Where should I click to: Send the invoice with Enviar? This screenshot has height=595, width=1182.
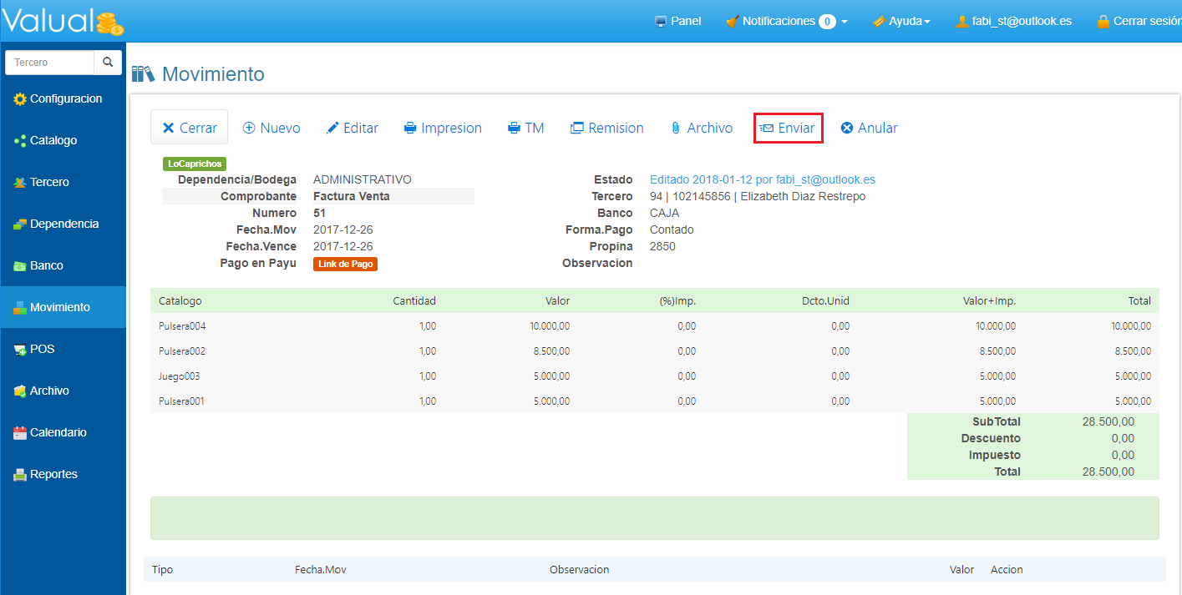pyautogui.click(x=788, y=128)
